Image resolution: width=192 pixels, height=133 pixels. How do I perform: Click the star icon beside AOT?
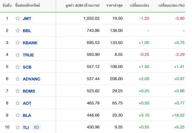[x=18, y=103]
